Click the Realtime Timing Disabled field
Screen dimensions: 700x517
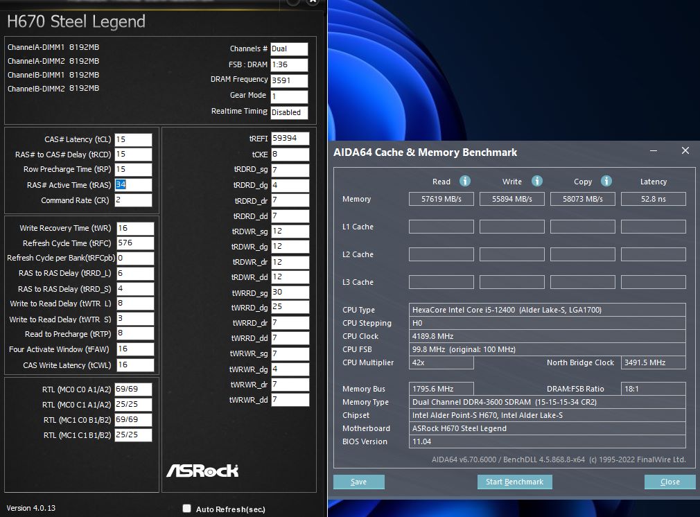289,112
